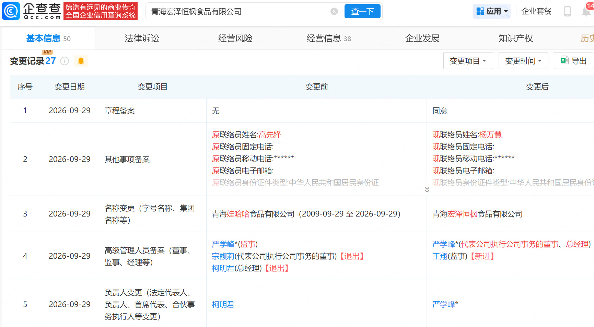The image size is (594, 327).
Task: Switch to the 法律诉讼 tab
Action: 142,38
